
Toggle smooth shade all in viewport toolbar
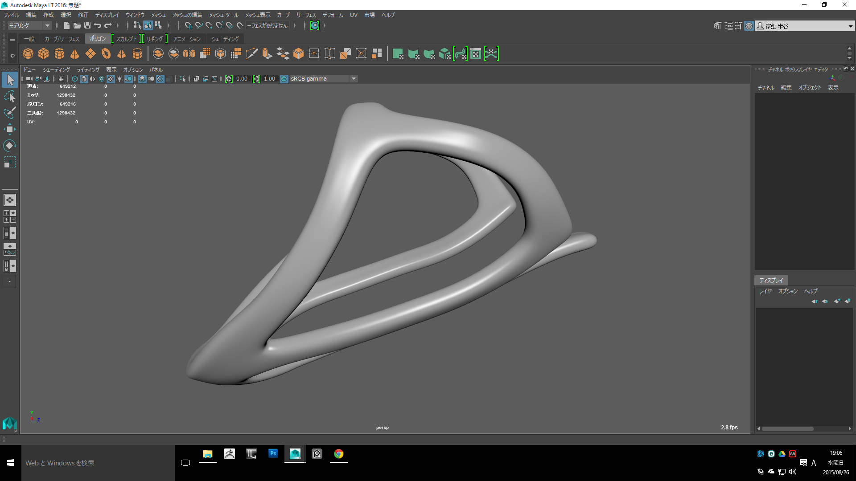84,79
